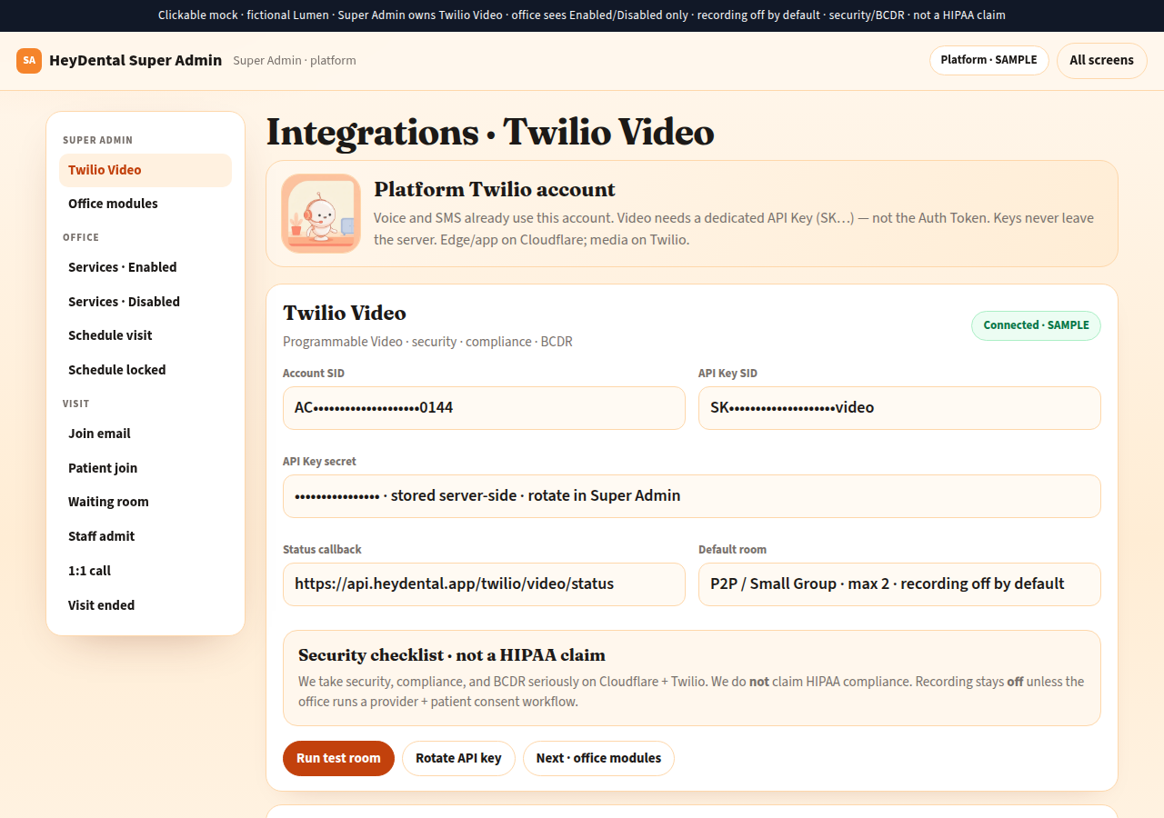Click the Programmable Video subtitle text
This screenshot has width=1164, height=818.
coord(427,342)
